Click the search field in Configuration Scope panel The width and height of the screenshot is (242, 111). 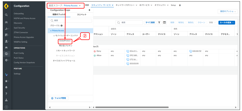pyautogui.click(x=70, y=20)
